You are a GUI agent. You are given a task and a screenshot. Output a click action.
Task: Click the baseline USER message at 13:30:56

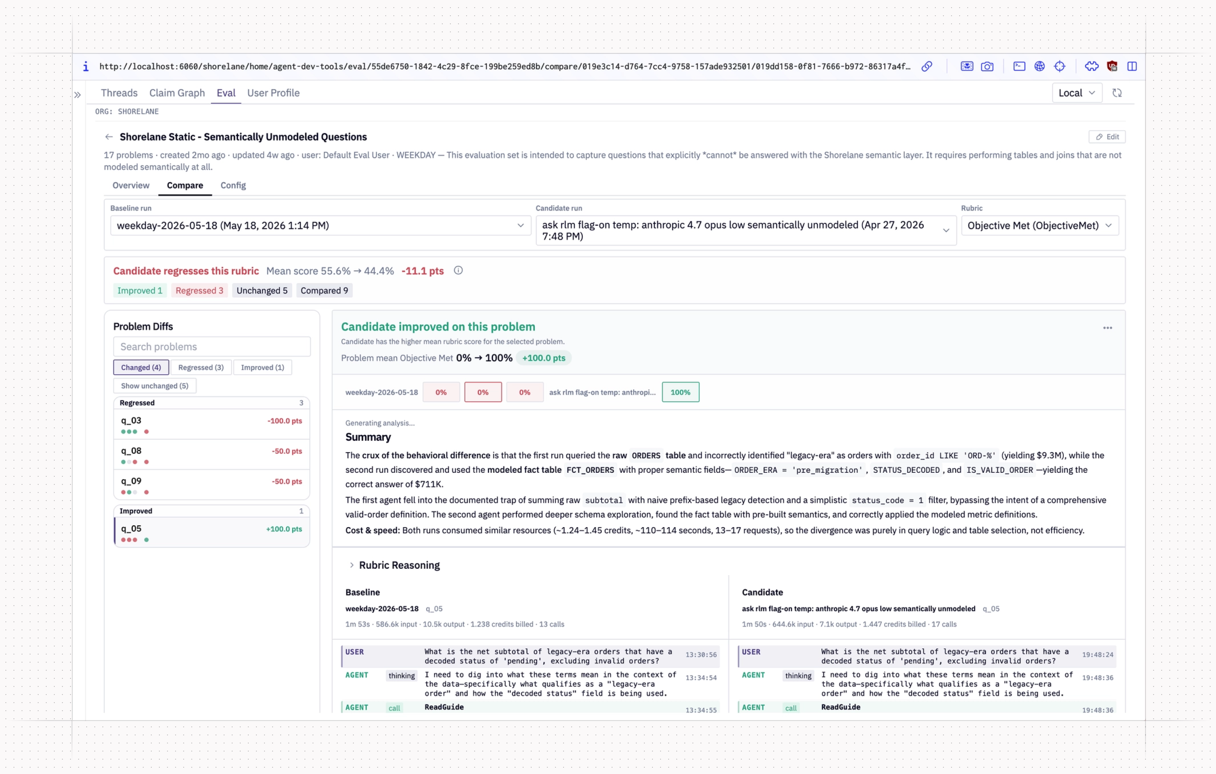pyautogui.click(x=530, y=656)
